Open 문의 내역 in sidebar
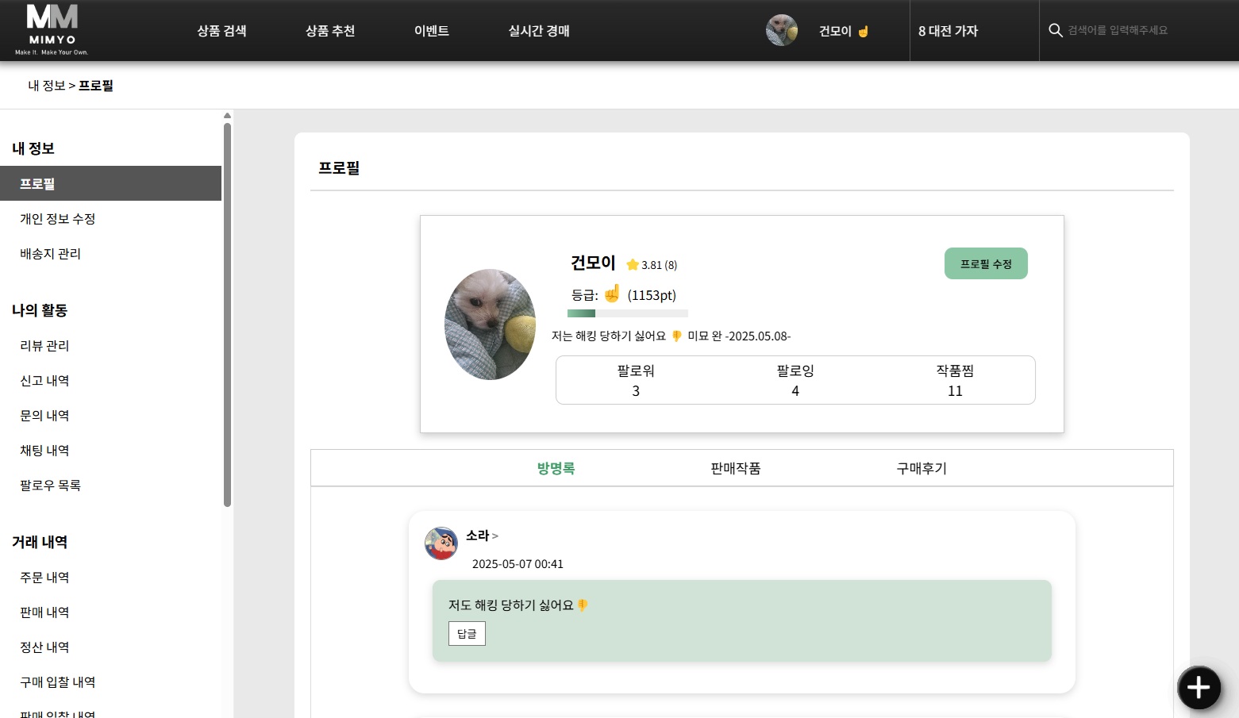The image size is (1239, 718). point(110,415)
